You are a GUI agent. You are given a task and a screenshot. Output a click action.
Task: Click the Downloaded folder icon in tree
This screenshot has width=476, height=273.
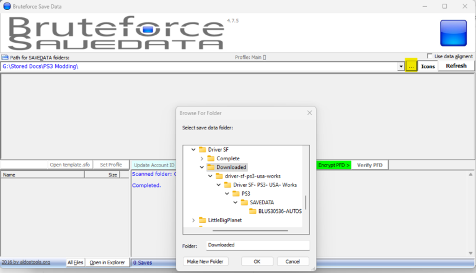[x=211, y=167]
